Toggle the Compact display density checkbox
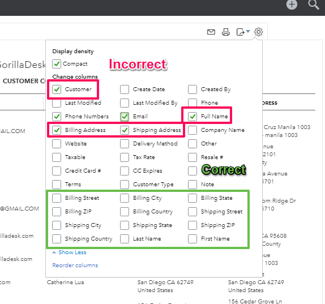The width and height of the screenshot is (325, 304). 57,64
